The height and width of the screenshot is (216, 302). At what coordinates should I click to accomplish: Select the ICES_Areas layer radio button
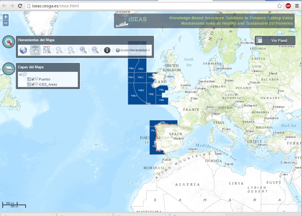(36, 84)
